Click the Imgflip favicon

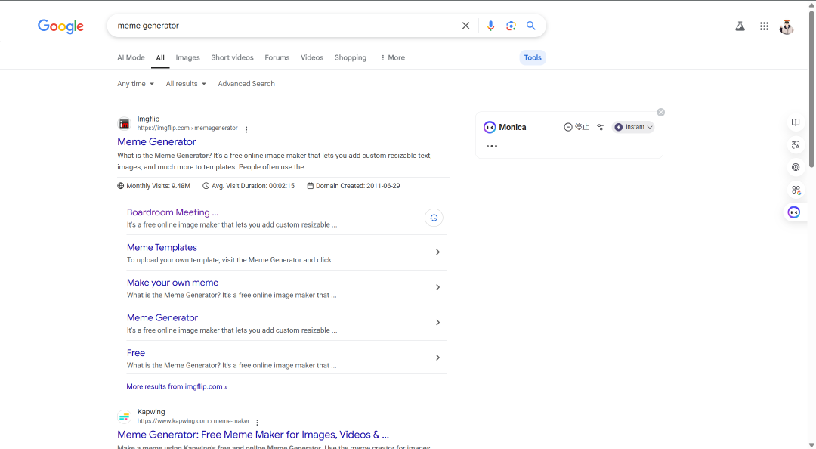tap(125, 123)
